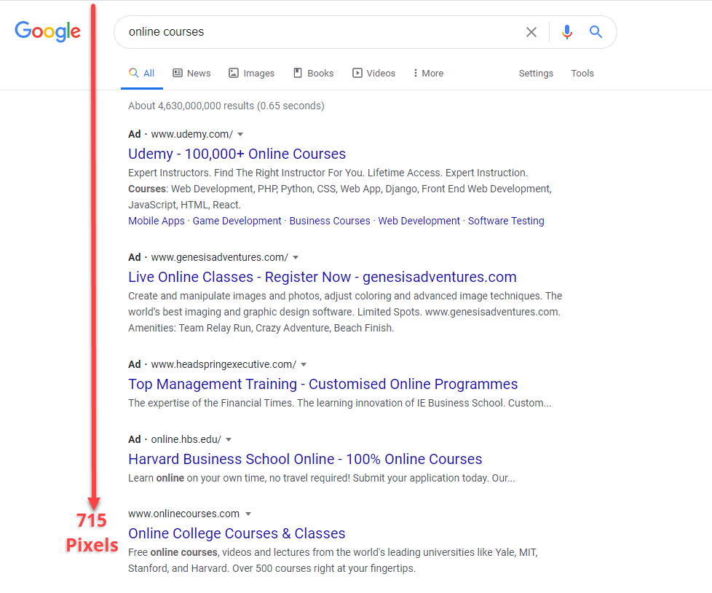Open the 'Udemy - 100,000+ Online Courses' result

click(237, 154)
